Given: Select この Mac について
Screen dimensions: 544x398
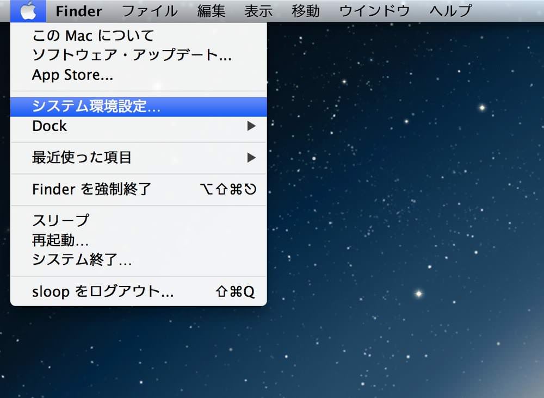Looking at the screenshot, I should click(138, 35).
